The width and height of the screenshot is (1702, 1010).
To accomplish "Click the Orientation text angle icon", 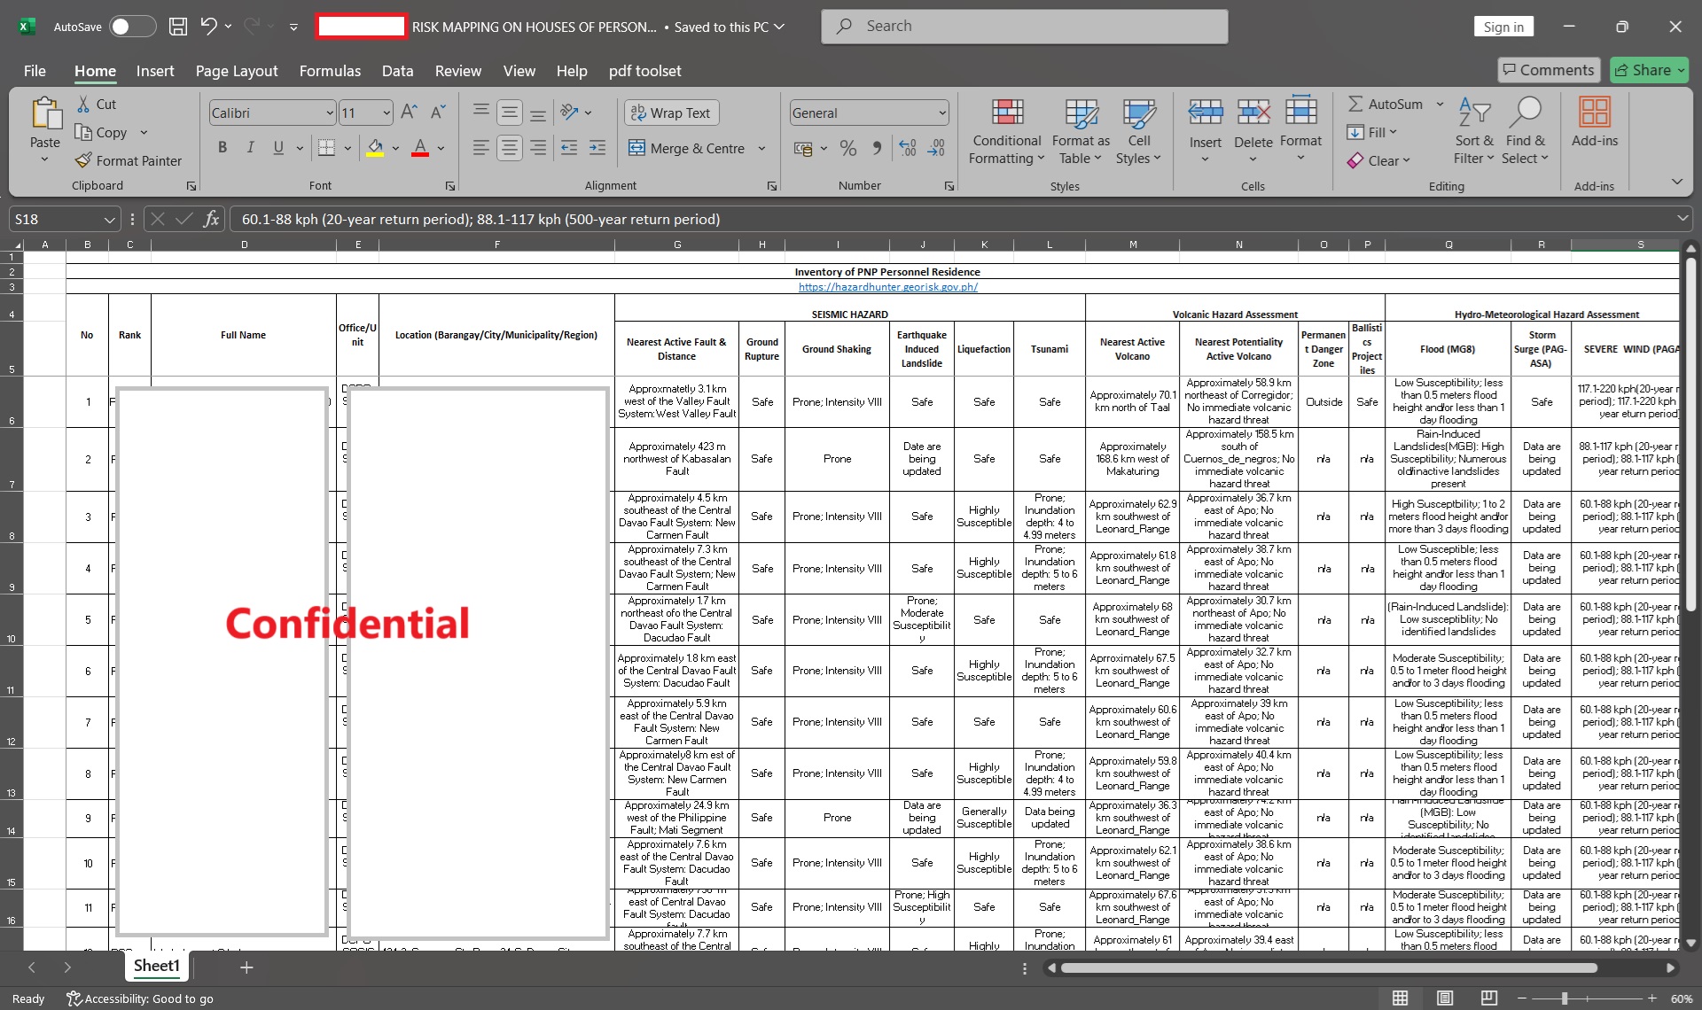I will (x=570, y=113).
